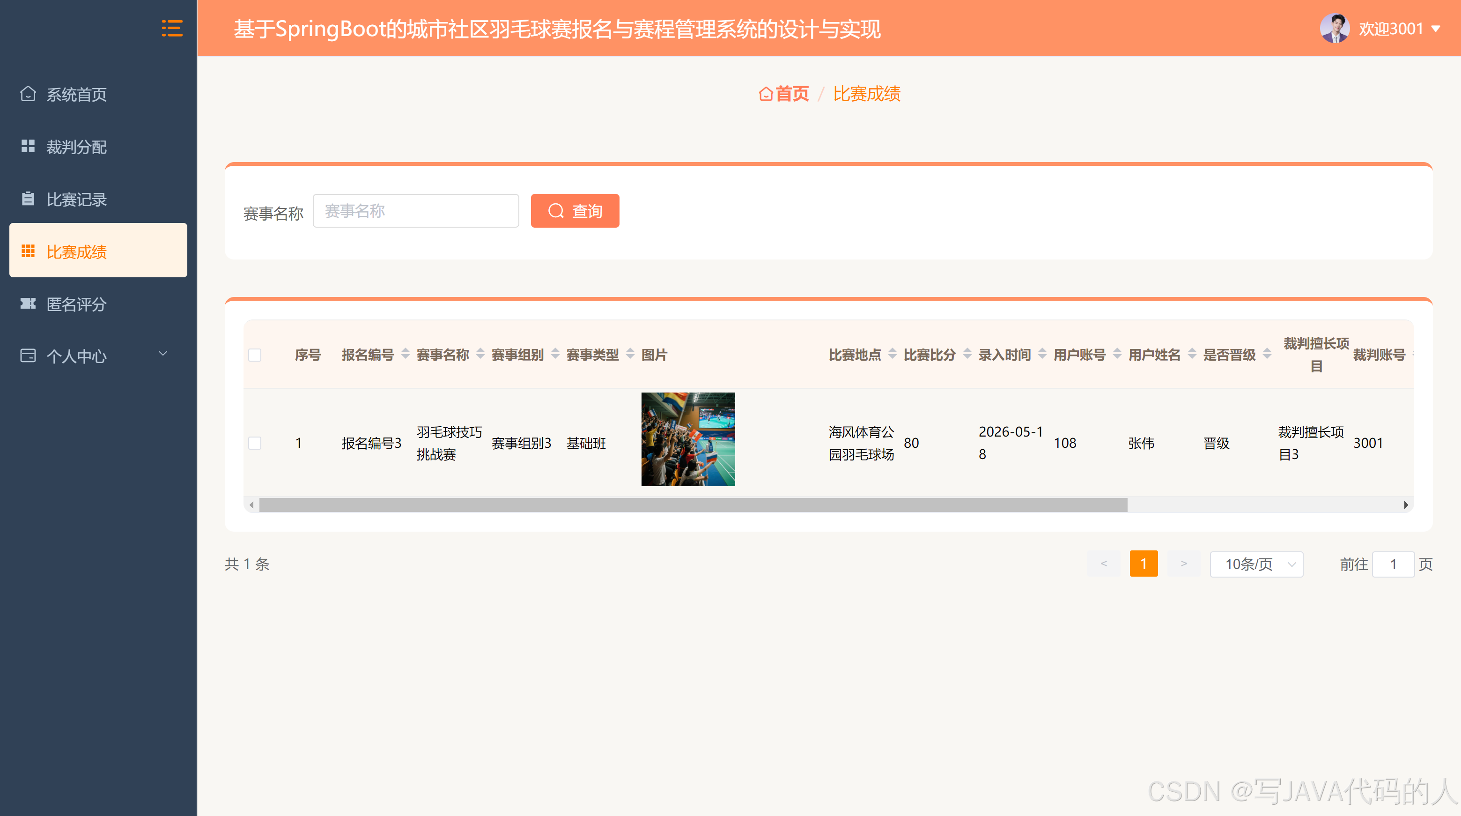Viewport: 1461px width, 816px height.
Task: Open 比赛记录 in the sidebar
Action: (98, 199)
